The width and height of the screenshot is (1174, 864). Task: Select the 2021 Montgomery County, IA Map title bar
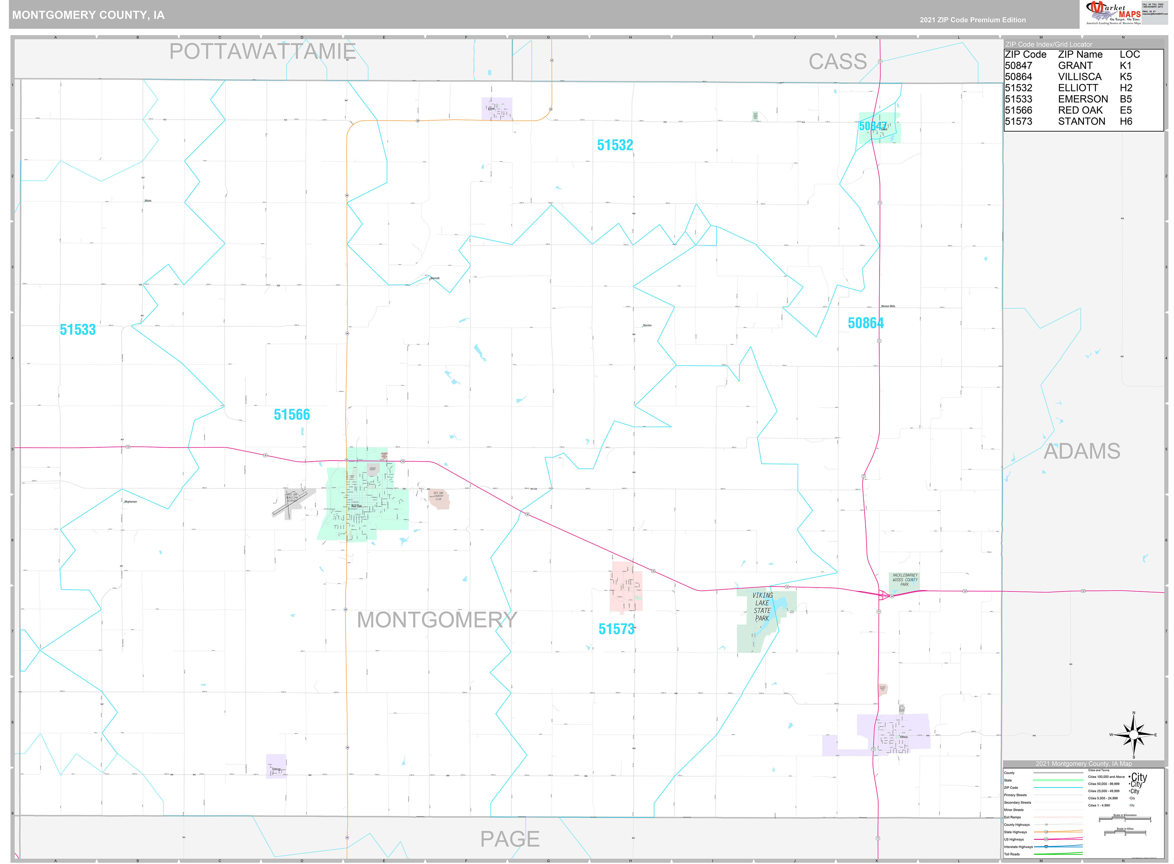point(1084,764)
